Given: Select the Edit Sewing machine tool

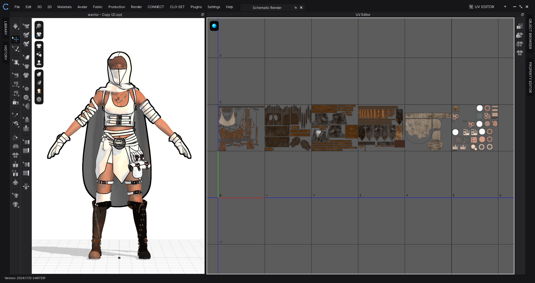Looking at the screenshot, I should tap(16, 75).
